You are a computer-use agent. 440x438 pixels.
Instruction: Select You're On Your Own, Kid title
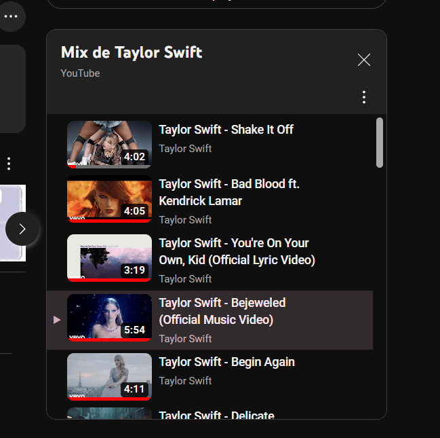point(237,251)
